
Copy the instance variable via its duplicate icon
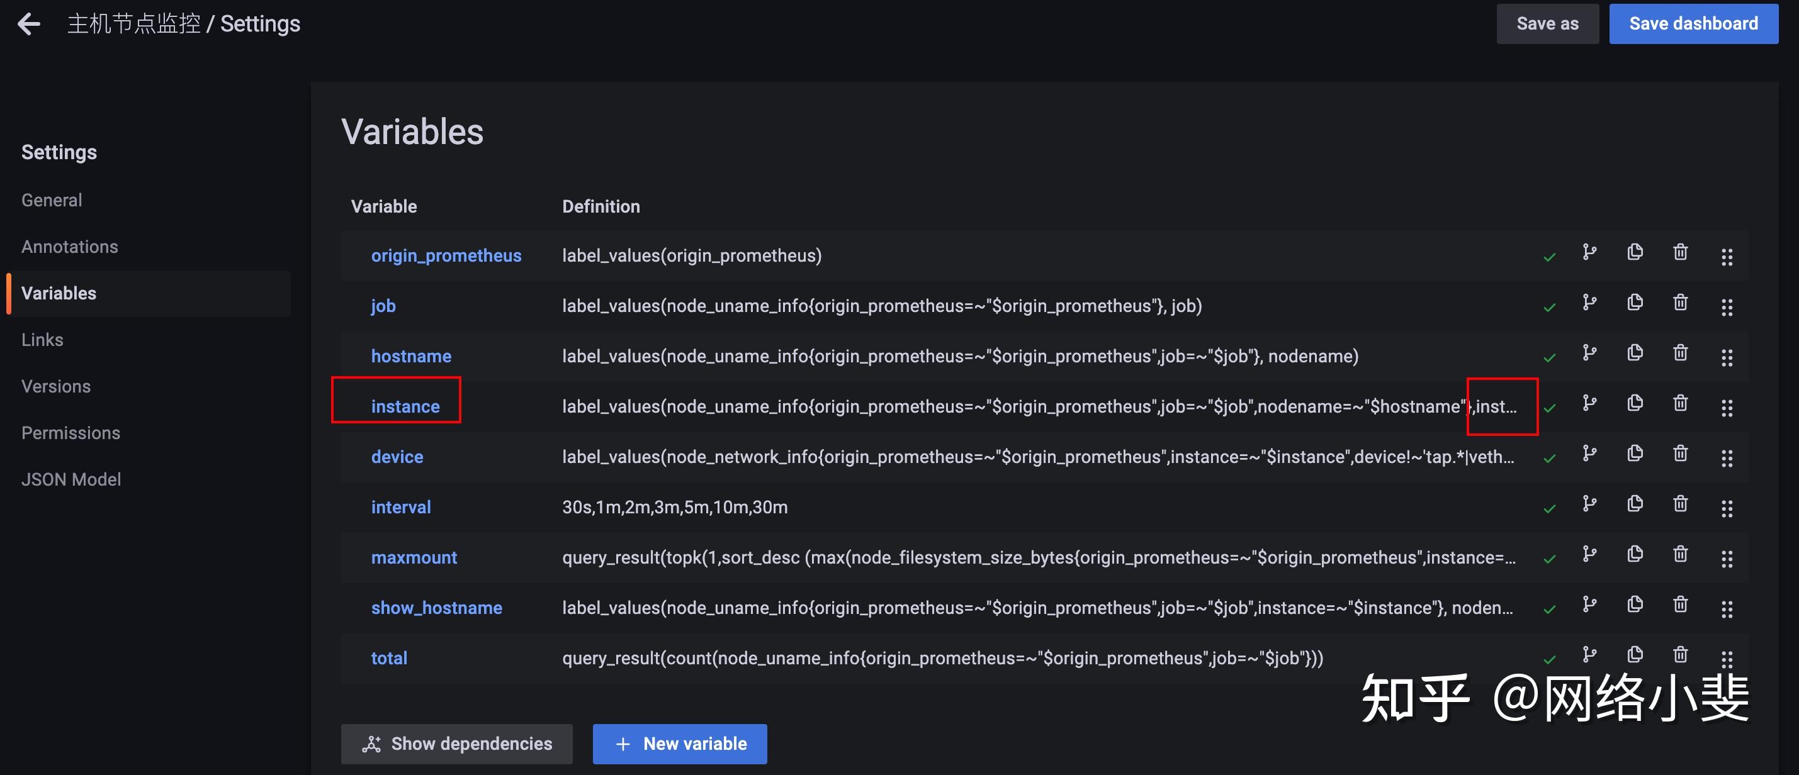coord(1635,404)
